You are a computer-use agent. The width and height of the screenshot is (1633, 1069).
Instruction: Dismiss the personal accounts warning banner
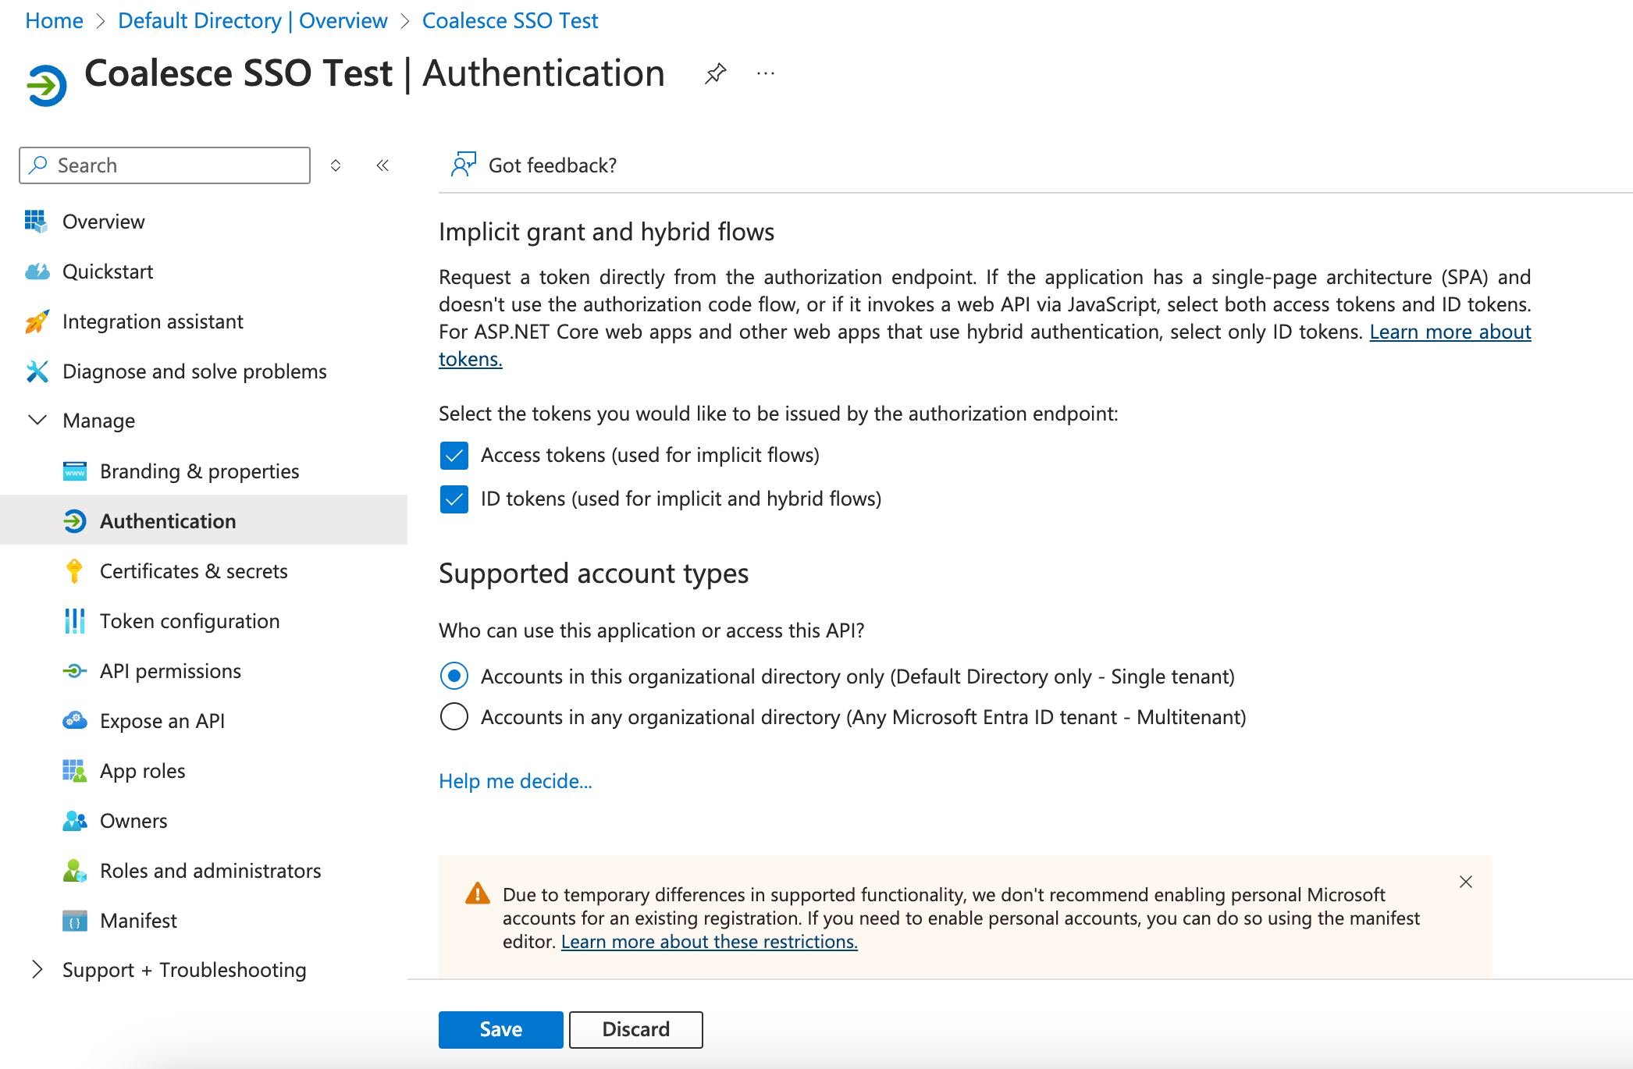[1466, 882]
